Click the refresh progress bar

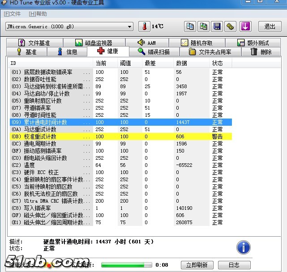126,265
